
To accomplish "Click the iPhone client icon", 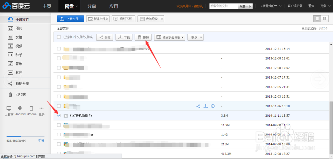I will (31, 109).
